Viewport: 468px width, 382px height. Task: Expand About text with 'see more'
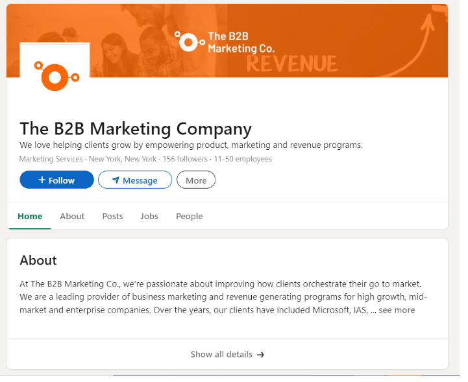click(397, 310)
